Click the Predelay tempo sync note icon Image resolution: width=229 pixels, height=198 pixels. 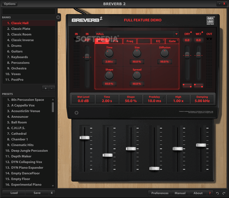click(164, 97)
